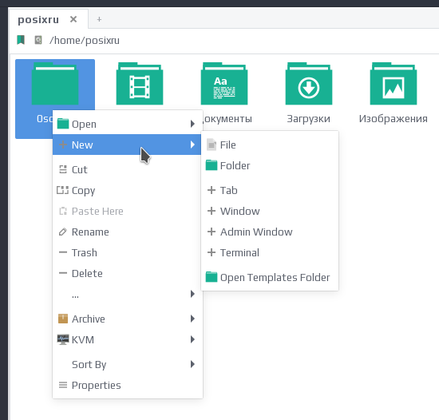Select Rename in the context menu
The image size is (439, 420).
(127, 232)
